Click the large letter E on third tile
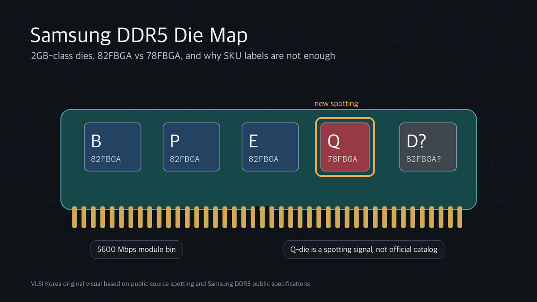537x302 pixels. click(253, 141)
